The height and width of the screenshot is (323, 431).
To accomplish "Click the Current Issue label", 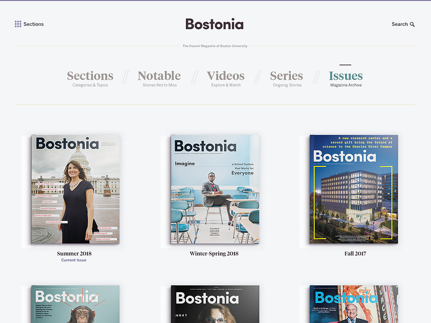I will point(74,260).
